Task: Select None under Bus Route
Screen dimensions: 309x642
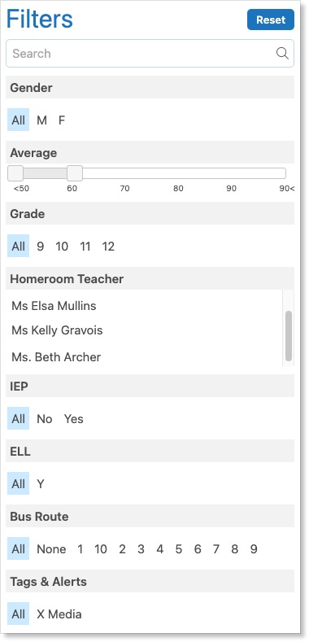Action: [51, 549]
